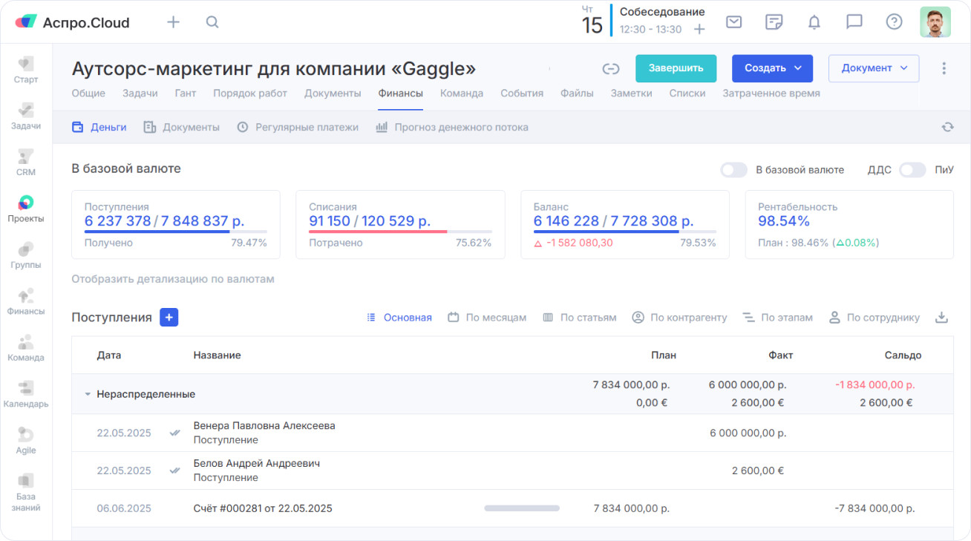971x541 pixels.
Task: Switch to the 'Гант' tab
Action: point(186,94)
